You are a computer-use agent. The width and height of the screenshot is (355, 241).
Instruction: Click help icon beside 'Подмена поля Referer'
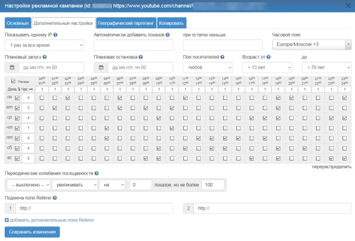point(55,197)
